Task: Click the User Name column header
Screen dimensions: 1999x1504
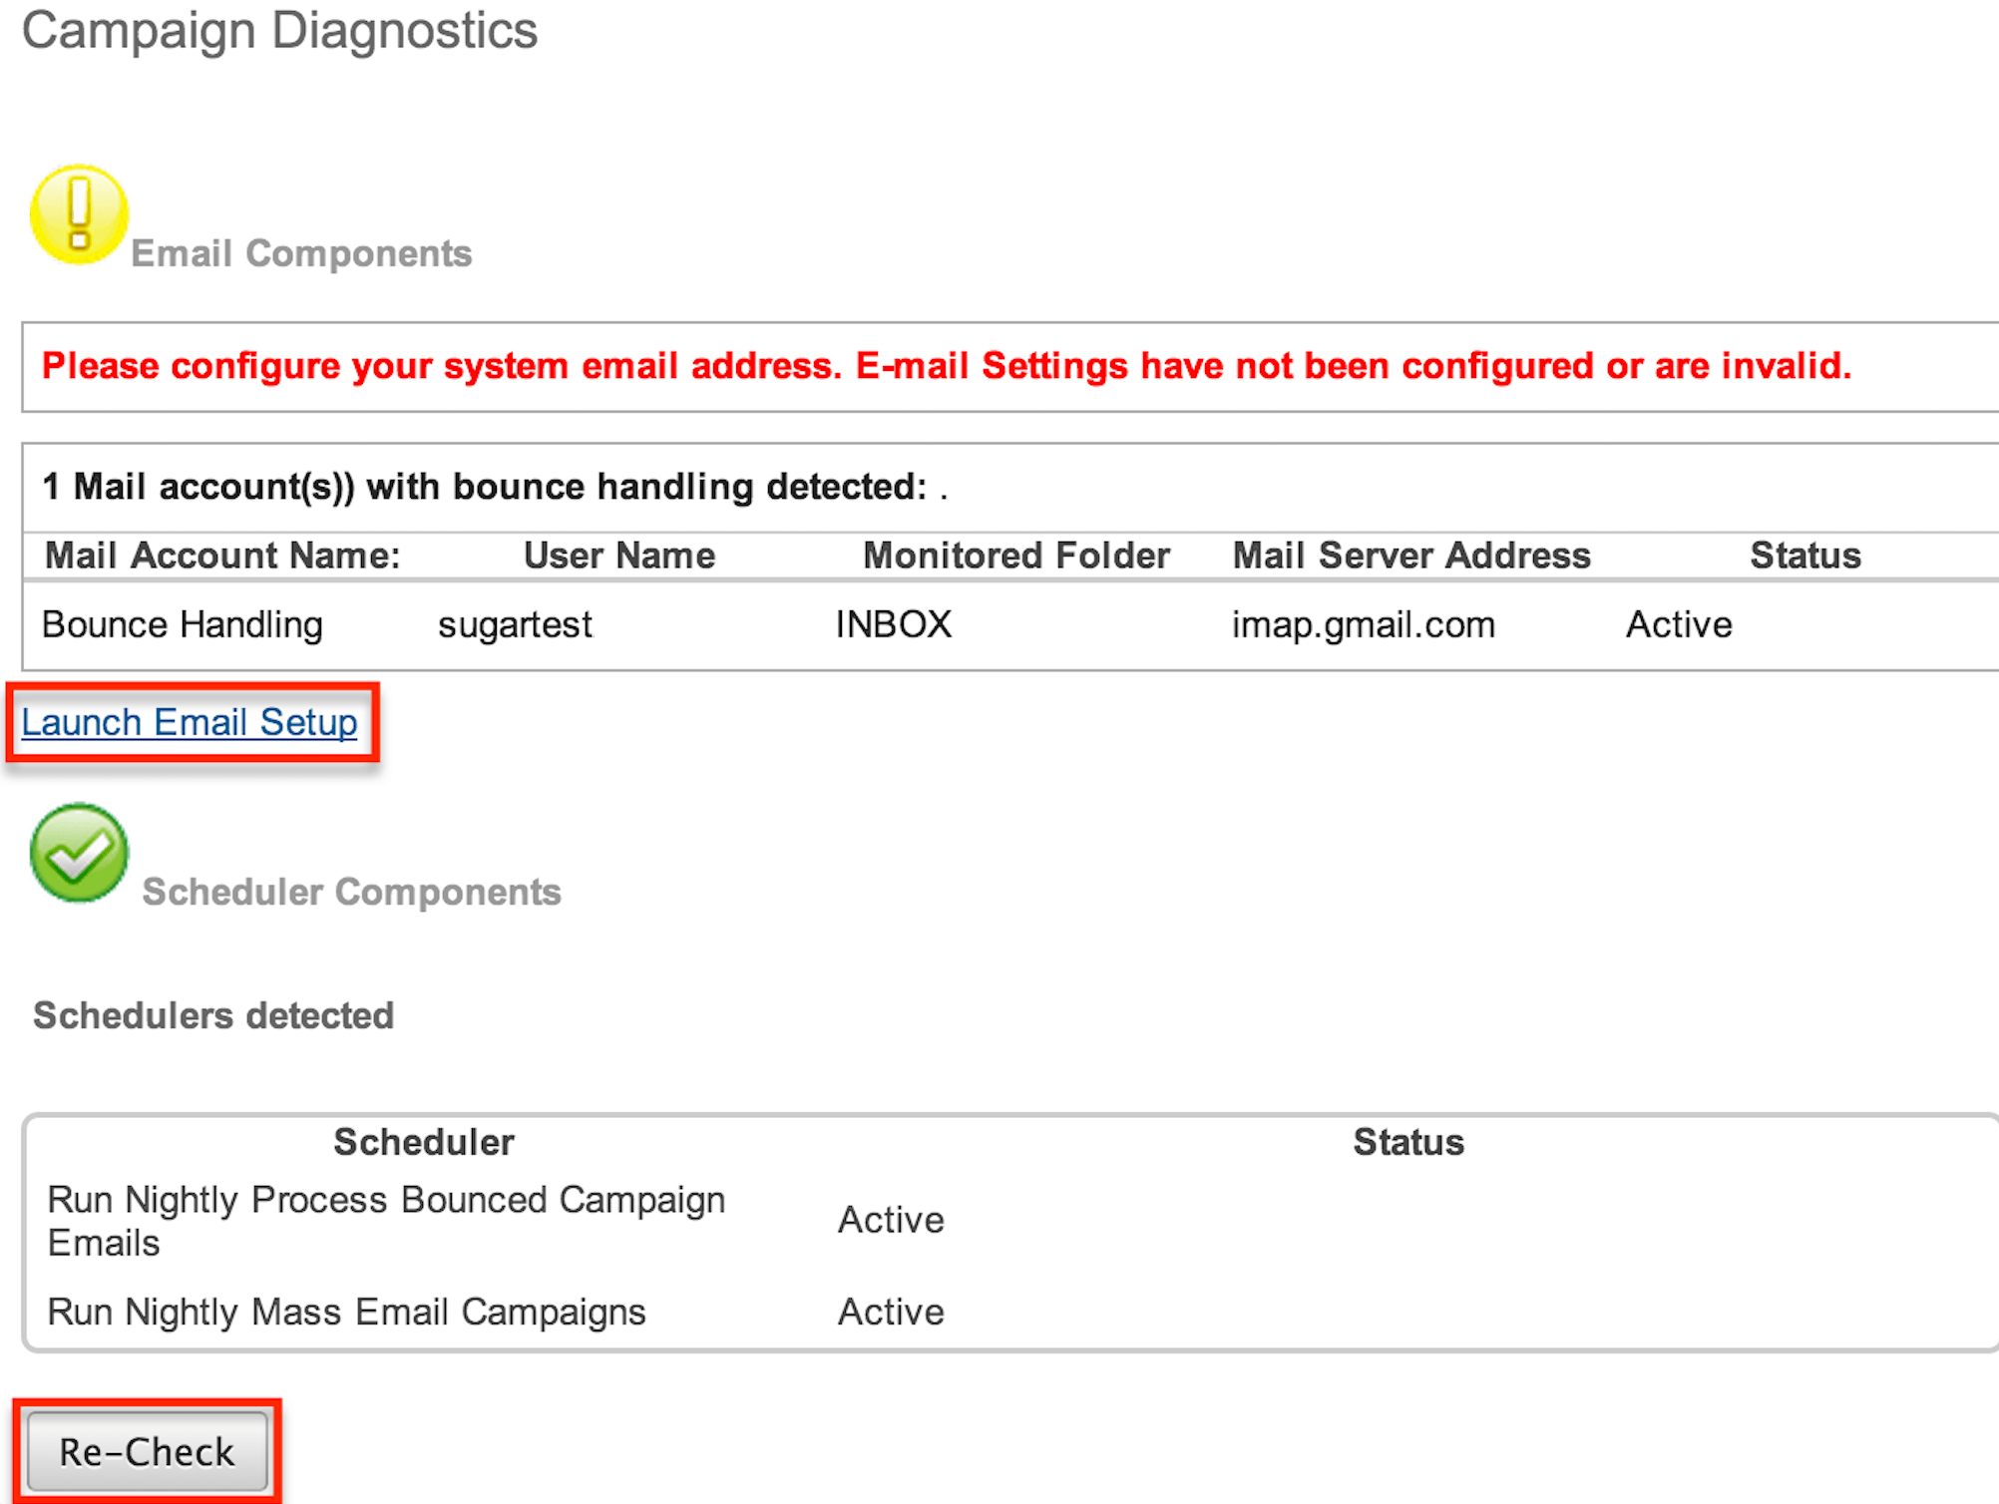Action: click(x=617, y=556)
